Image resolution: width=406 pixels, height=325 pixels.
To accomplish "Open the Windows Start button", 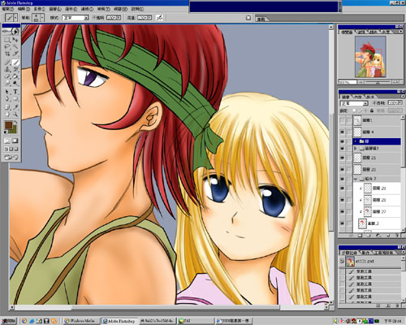I will [8, 321].
